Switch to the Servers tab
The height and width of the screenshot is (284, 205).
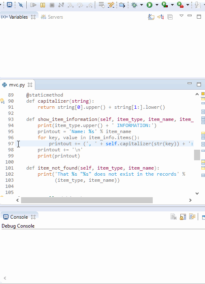(52, 17)
